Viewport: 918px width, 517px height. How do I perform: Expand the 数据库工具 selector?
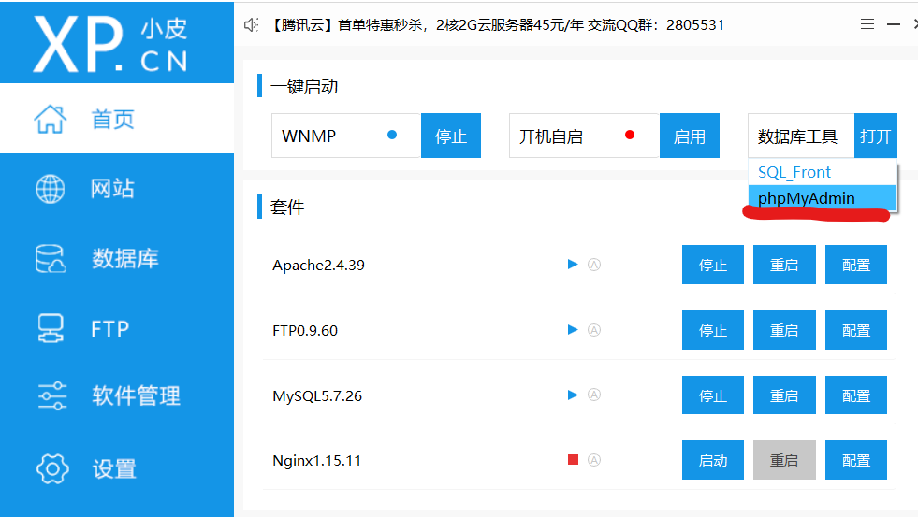coord(801,136)
